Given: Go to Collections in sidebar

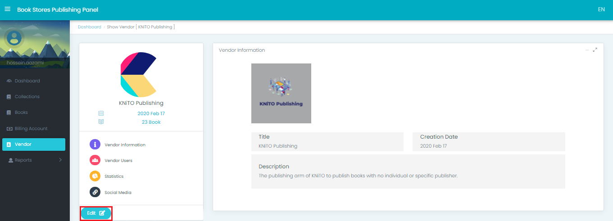Looking at the screenshot, I should click(x=27, y=97).
